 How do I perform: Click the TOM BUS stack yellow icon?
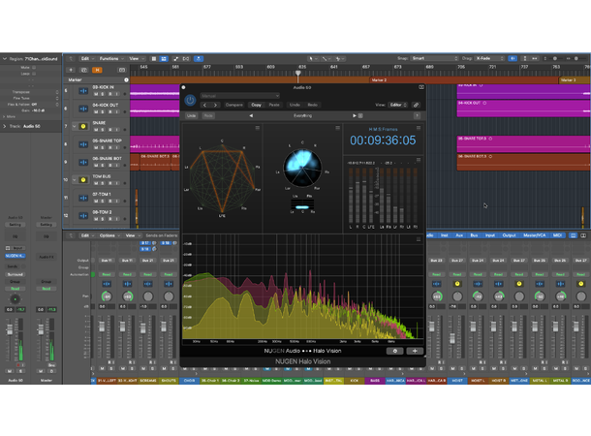point(83,180)
